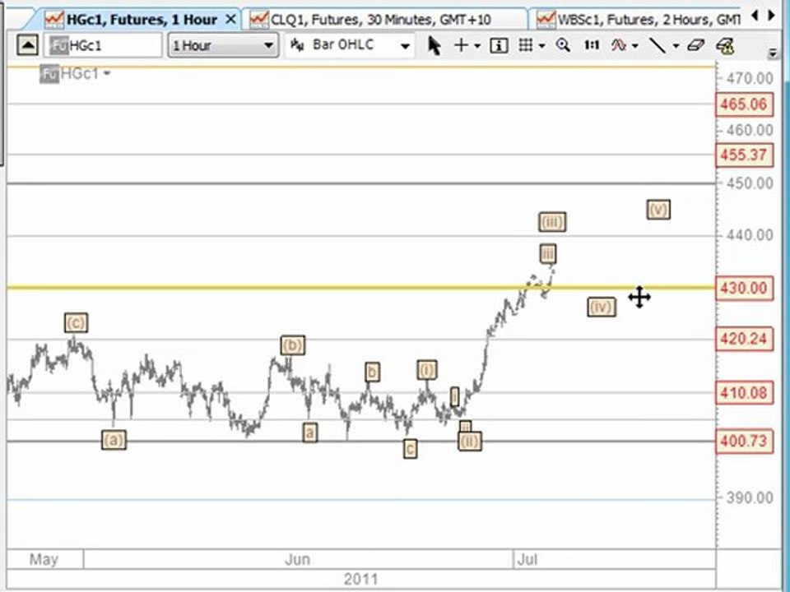The height and width of the screenshot is (592, 790).
Task: Click the Jul label on time axis
Action: [x=527, y=559]
